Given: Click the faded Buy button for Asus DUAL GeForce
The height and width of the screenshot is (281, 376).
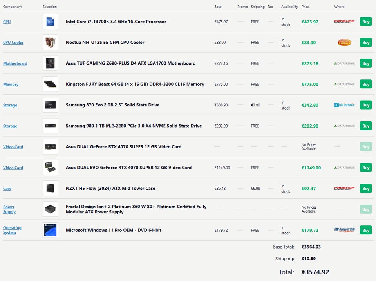Looking at the screenshot, I should click(366, 147).
